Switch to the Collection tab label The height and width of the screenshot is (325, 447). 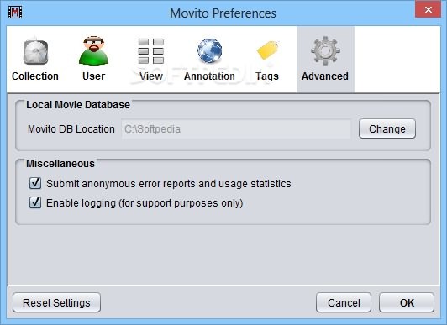[35, 76]
